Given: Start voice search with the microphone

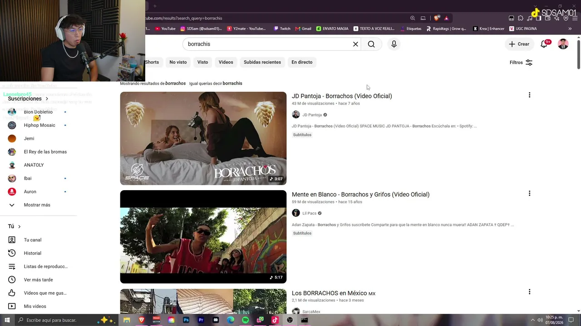Looking at the screenshot, I should coord(394,44).
